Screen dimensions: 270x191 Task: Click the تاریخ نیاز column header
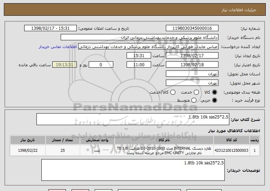pos(28,140)
